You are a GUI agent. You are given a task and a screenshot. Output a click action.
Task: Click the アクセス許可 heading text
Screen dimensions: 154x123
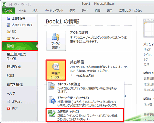tap(79, 33)
